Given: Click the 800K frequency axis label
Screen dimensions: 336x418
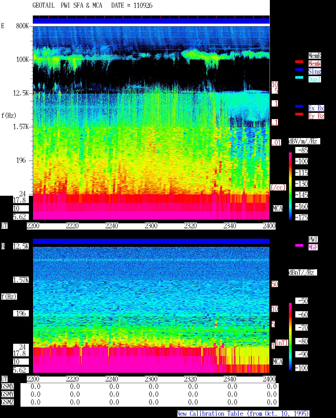Looking at the screenshot, I should point(22,26).
